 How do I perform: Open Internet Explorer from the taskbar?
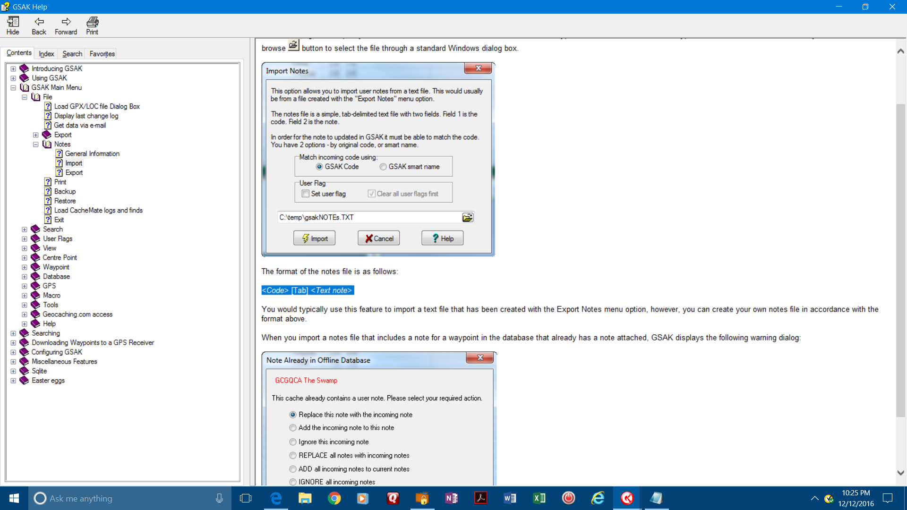point(598,498)
